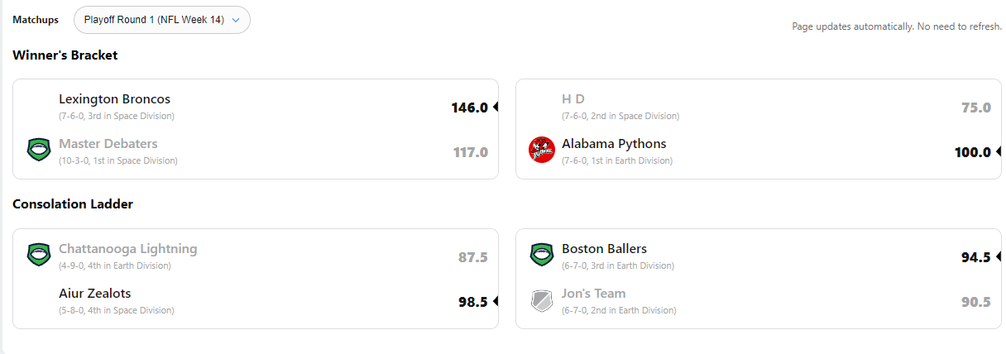Open the Playoff Round 1 matchups dropdown
The image size is (1006, 354).
click(162, 20)
